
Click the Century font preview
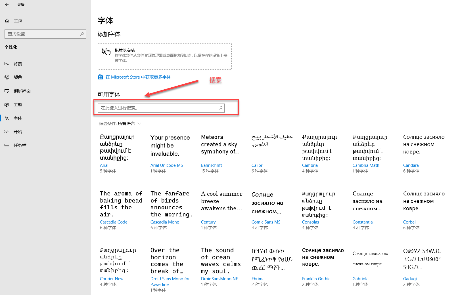point(222,201)
